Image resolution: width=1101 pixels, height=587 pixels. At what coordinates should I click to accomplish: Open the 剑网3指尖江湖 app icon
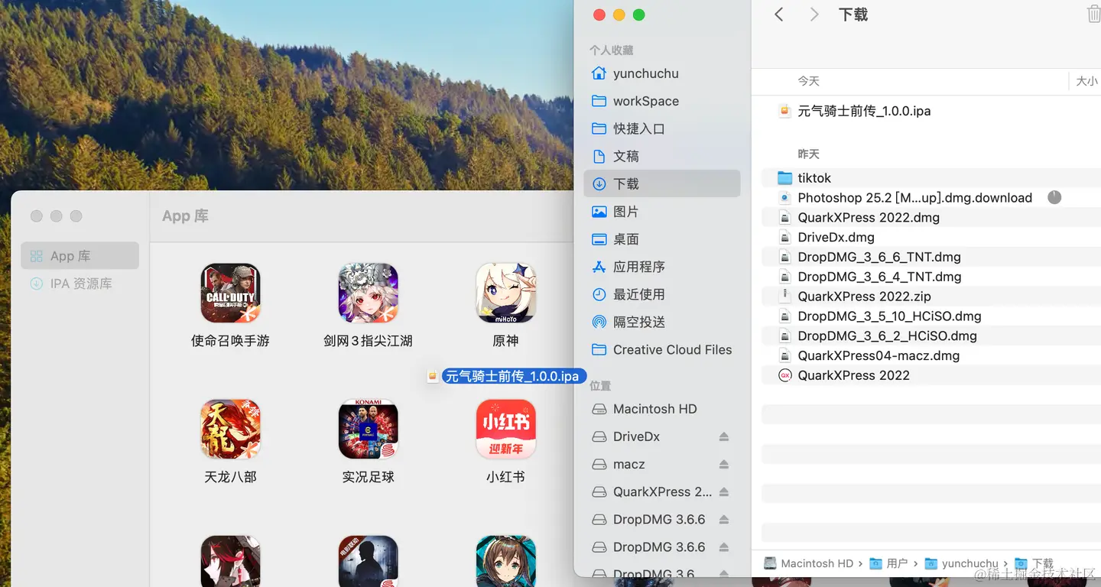[x=368, y=293]
